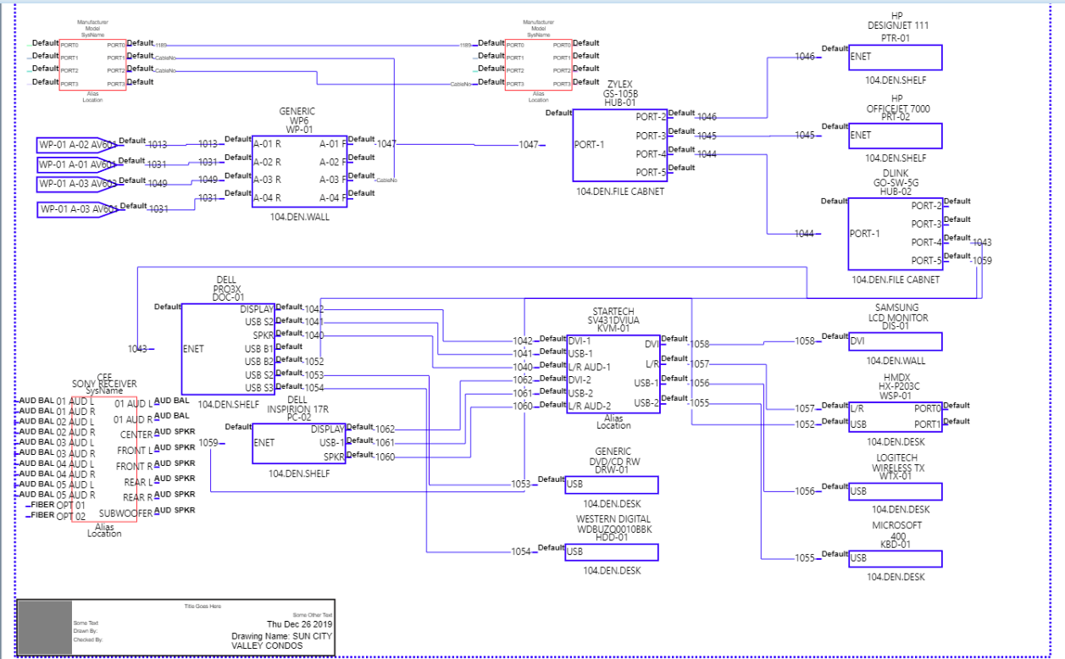Click the ENET port on DOC-01
The width and height of the screenshot is (1065, 659).
[192, 348]
